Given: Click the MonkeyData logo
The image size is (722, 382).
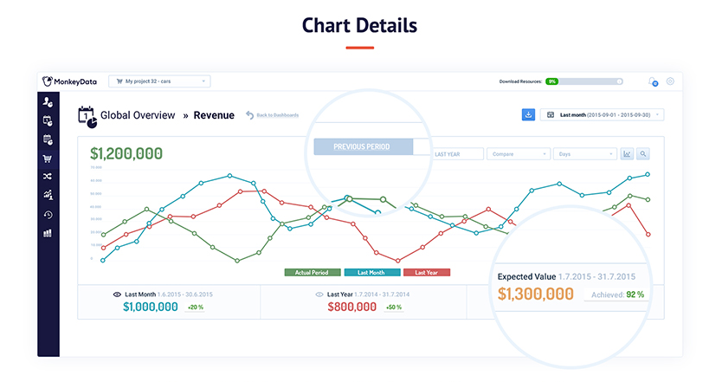Looking at the screenshot, I should pyautogui.click(x=70, y=81).
